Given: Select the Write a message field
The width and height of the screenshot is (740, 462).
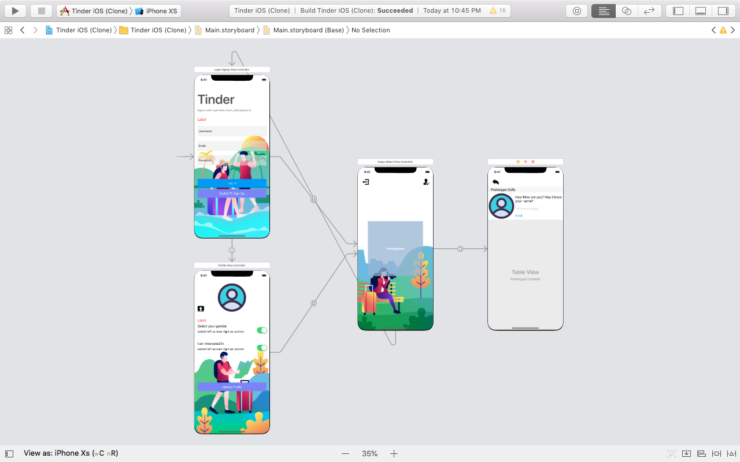Looking at the screenshot, I should tap(538, 208).
